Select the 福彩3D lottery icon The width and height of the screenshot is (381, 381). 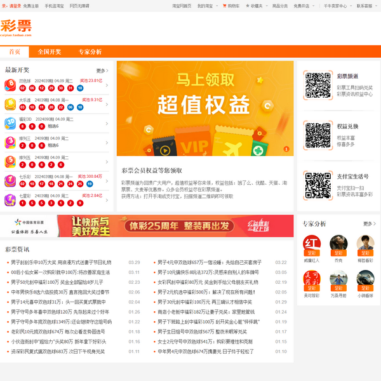[10, 123]
